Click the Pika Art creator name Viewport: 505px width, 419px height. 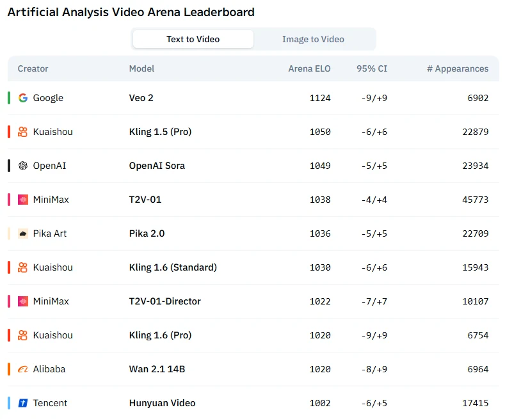(x=49, y=233)
